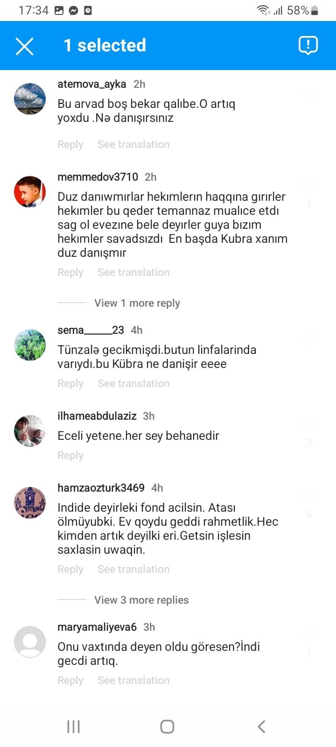This screenshot has width=336, height=747.
Task: Open the report comment icon in header
Action: (308, 45)
